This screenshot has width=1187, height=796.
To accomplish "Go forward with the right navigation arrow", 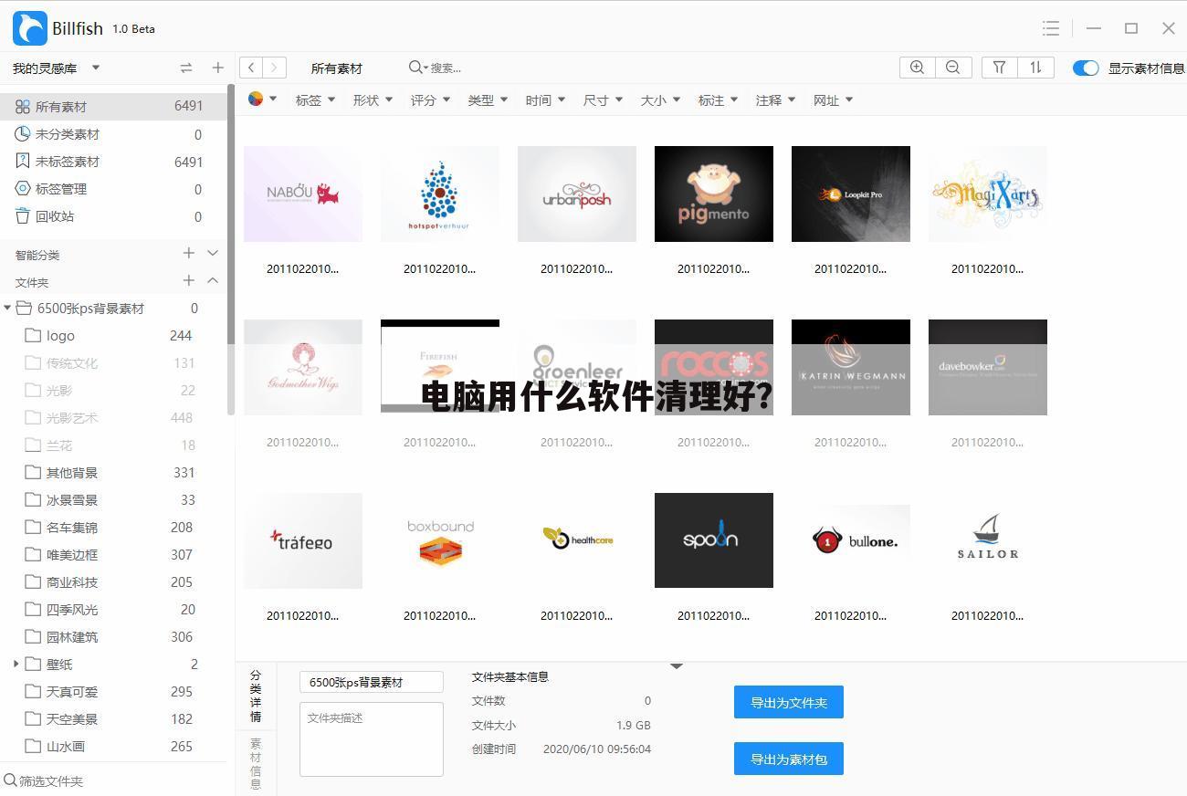I will (x=275, y=68).
